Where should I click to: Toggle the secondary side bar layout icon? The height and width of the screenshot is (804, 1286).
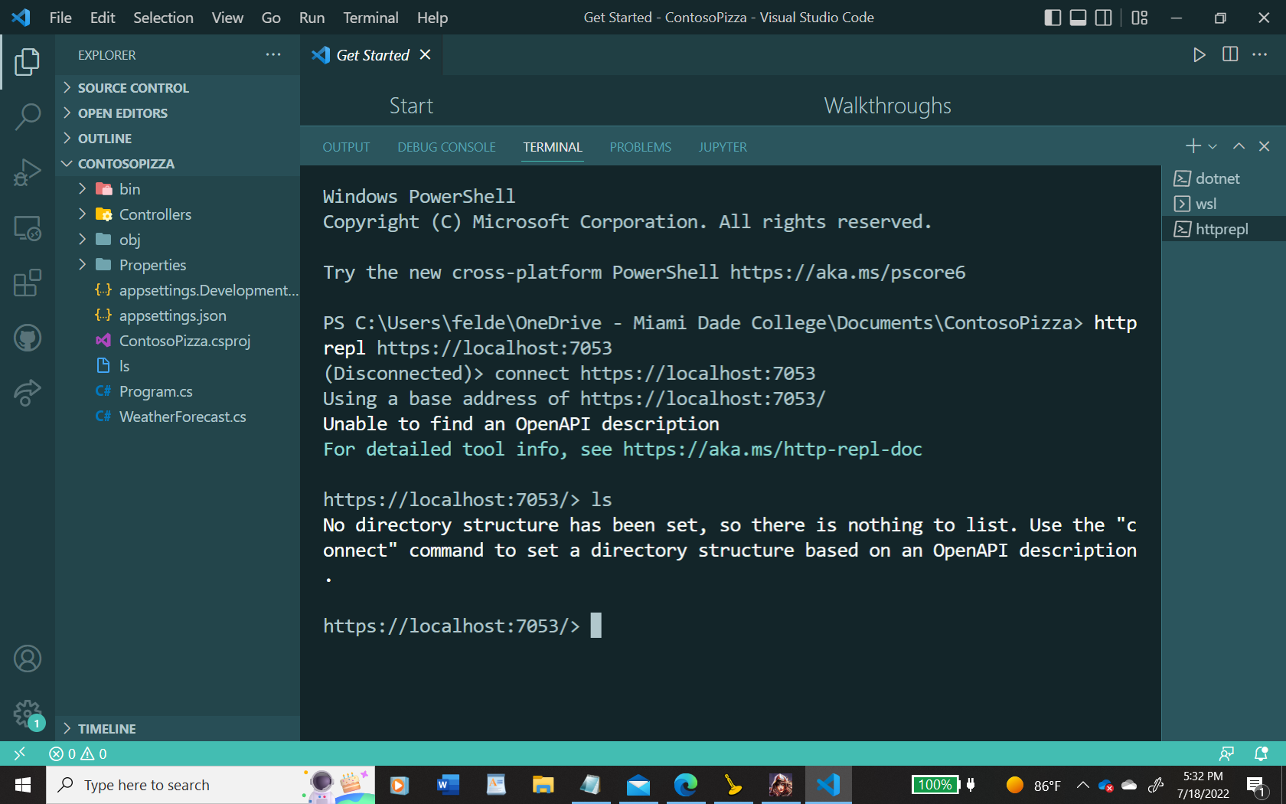pyautogui.click(x=1104, y=18)
